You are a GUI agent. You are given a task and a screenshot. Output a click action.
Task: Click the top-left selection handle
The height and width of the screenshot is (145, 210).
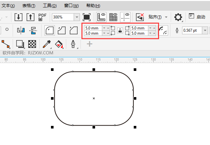[x=52, y=70]
